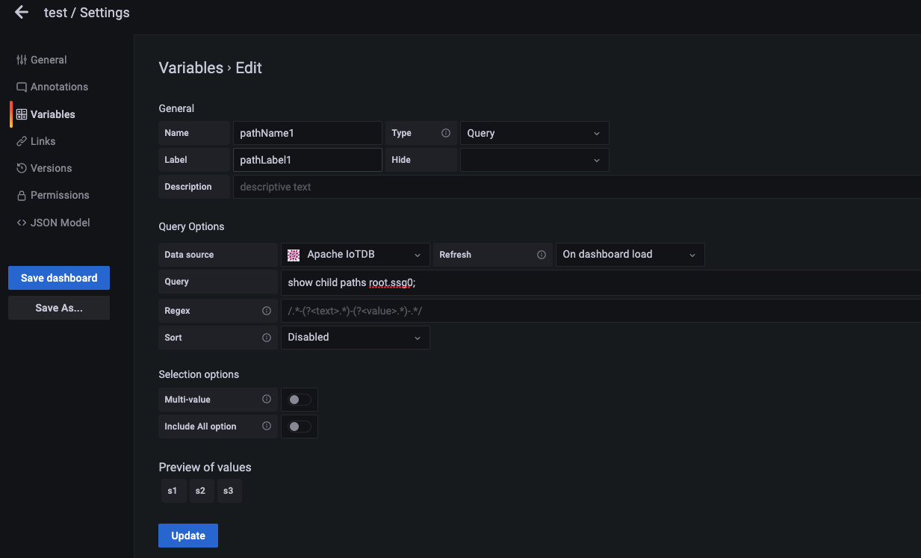921x558 pixels.
Task: Expand the Hide dropdown
Action: tap(534, 160)
